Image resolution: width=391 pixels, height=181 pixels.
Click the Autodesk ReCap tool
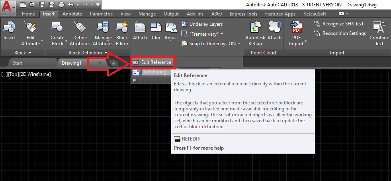[x=254, y=34]
